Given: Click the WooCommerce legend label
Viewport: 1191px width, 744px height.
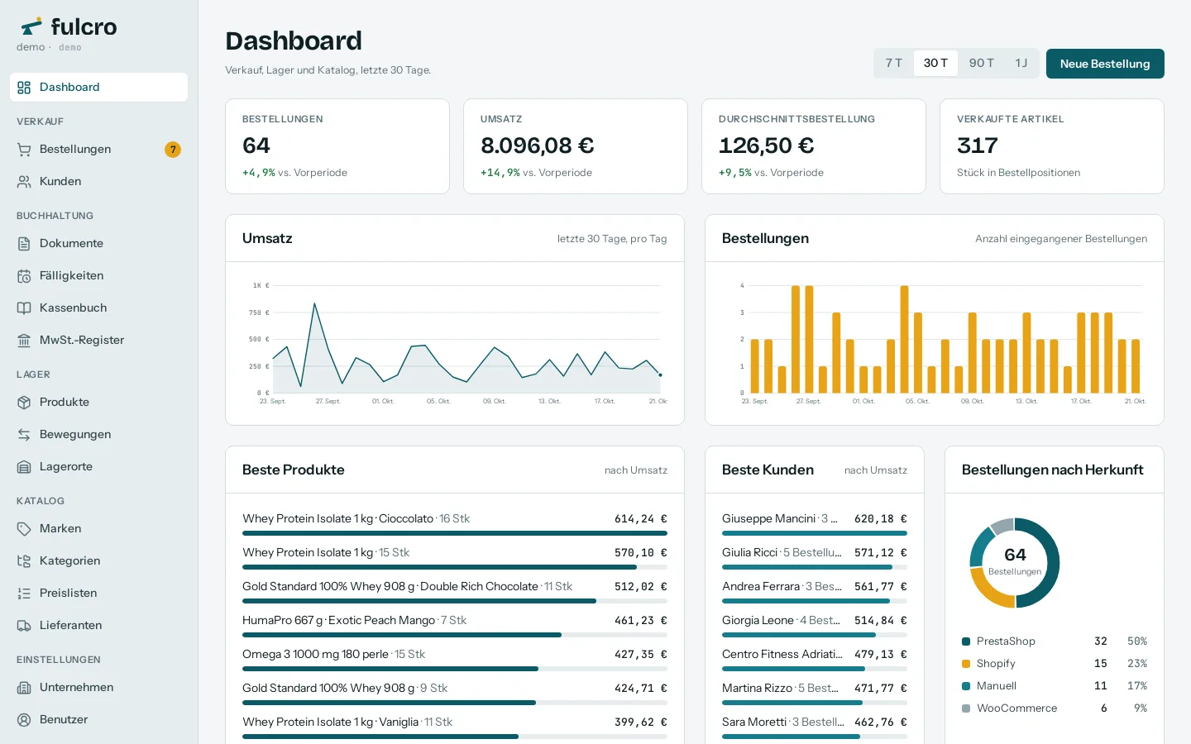Looking at the screenshot, I should click(x=1017, y=708).
